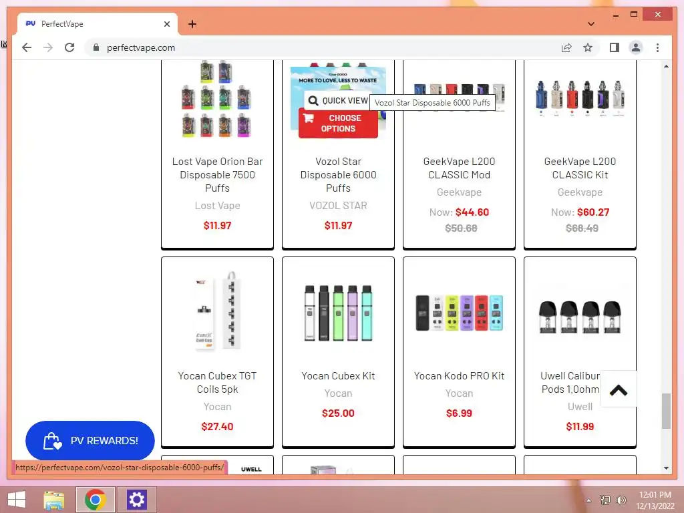This screenshot has width=684, height=513.
Task: Open GeekVape L200 CLASSIC Kit link
Action: click(580, 168)
